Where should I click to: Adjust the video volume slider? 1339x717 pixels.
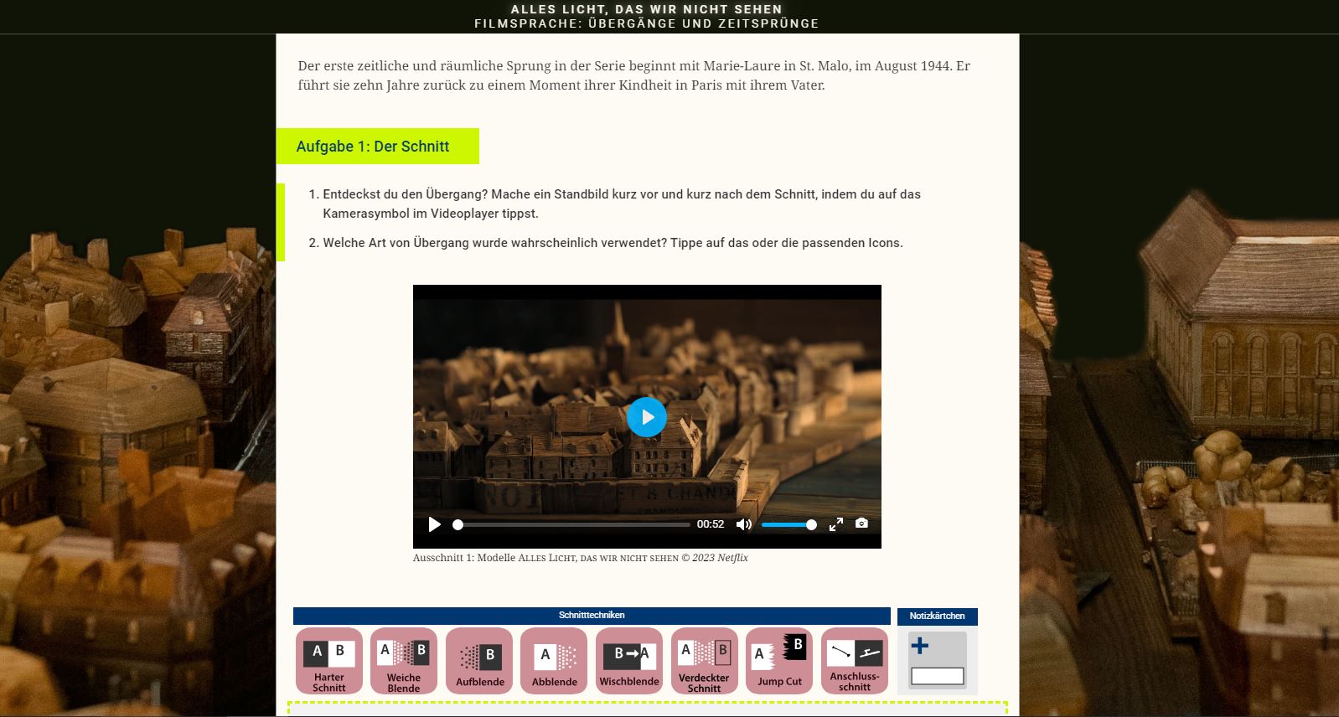point(788,524)
